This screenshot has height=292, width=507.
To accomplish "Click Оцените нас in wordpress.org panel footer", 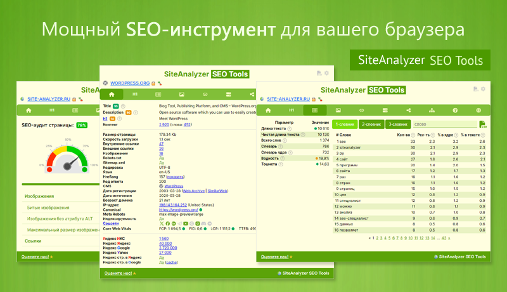I will [x=118, y=273].
